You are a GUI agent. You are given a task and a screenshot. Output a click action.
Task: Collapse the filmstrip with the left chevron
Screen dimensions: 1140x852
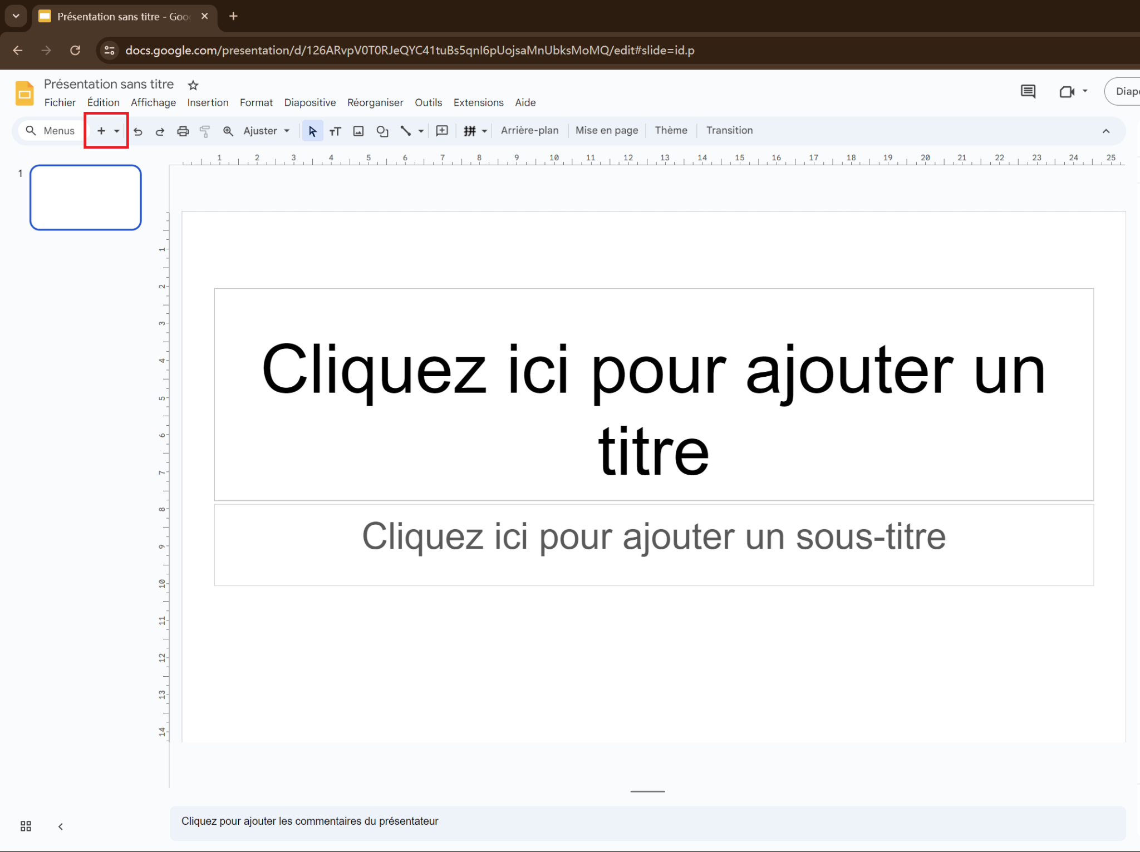[x=61, y=826]
